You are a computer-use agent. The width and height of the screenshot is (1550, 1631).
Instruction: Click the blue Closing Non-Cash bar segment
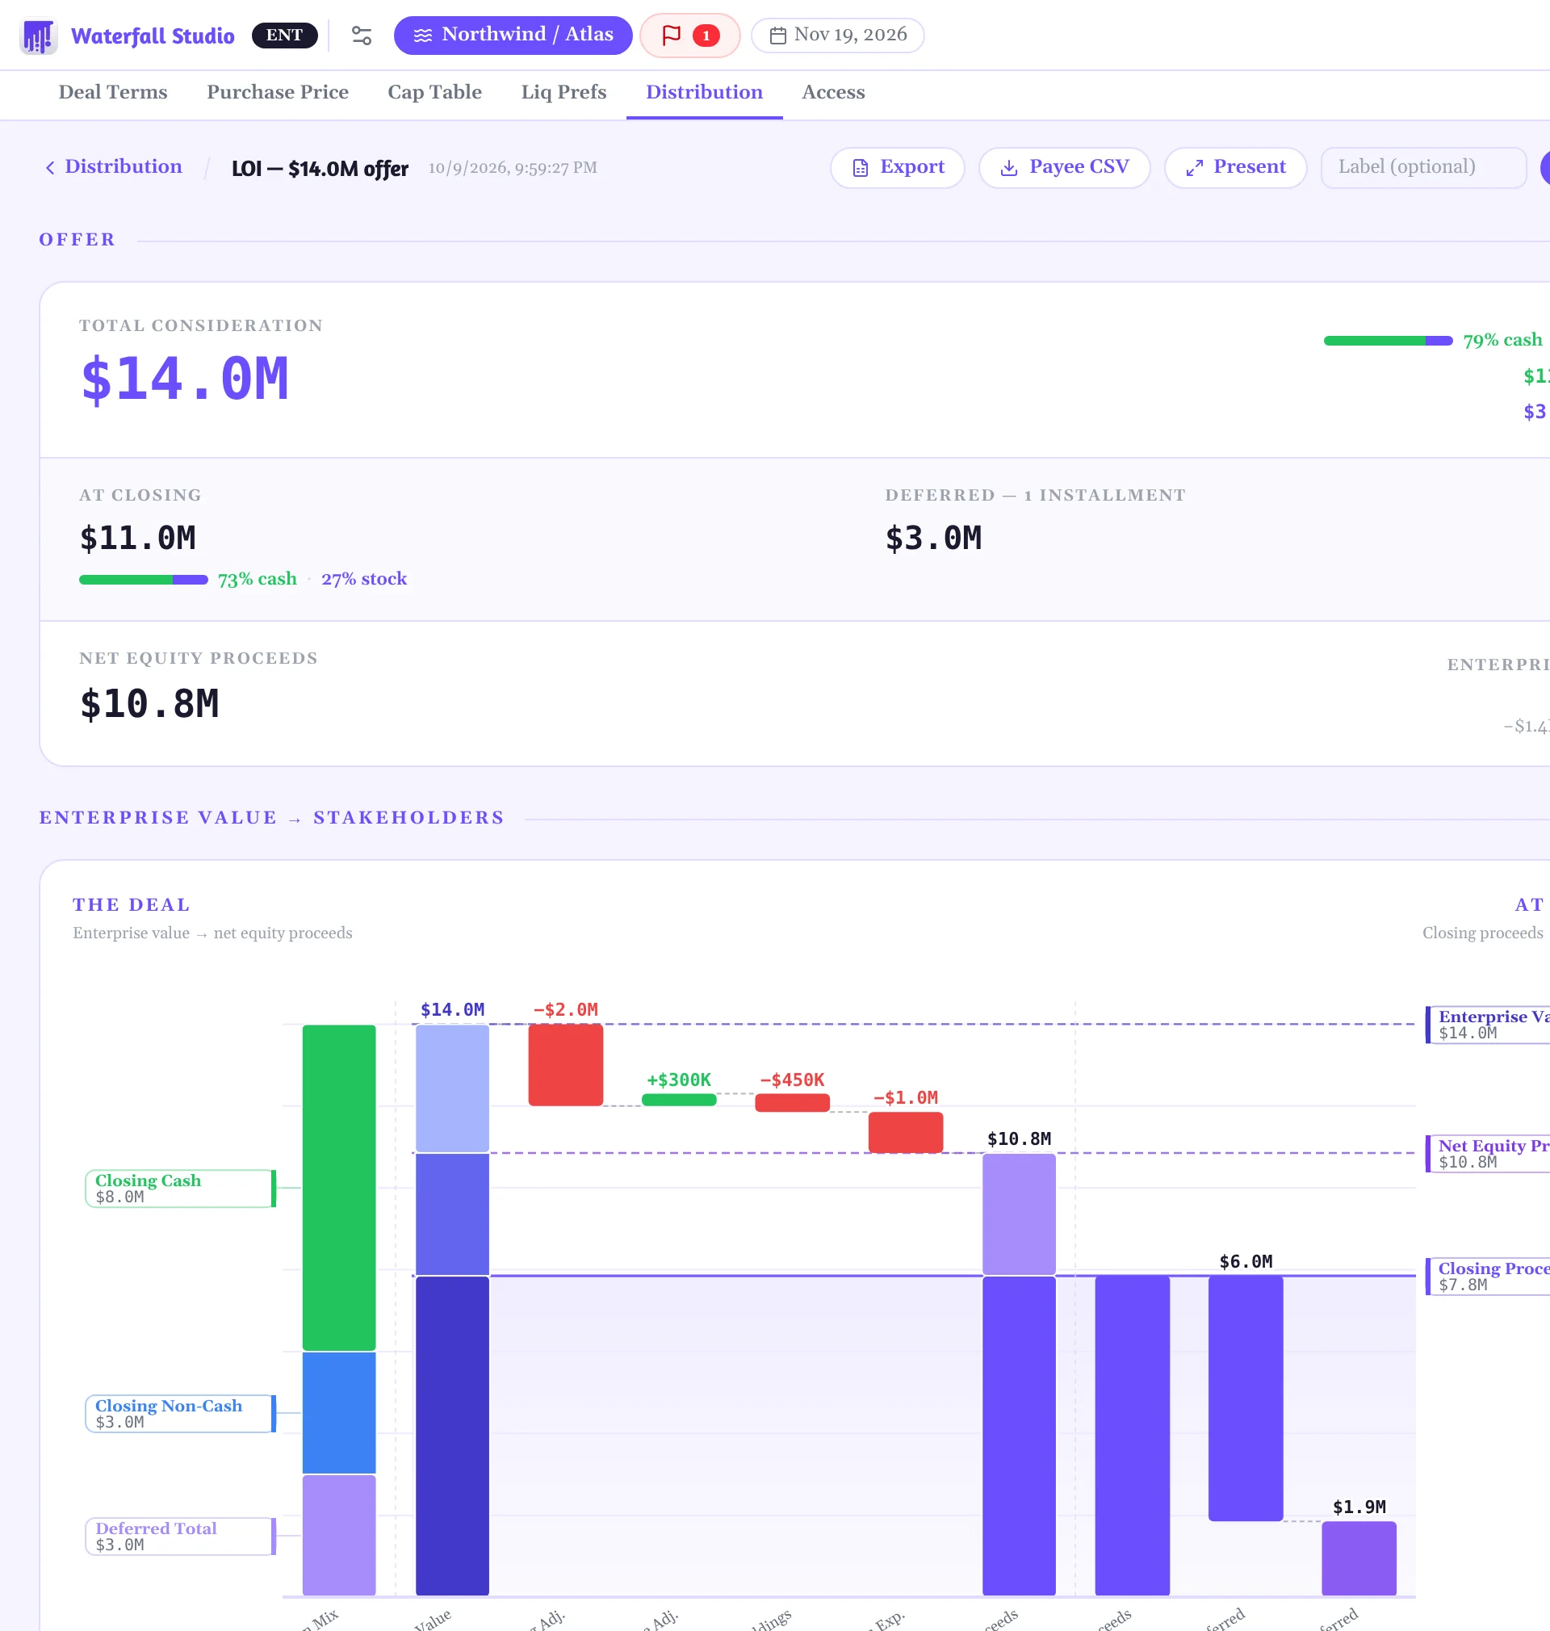pyautogui.click(x=339, y=1413)
